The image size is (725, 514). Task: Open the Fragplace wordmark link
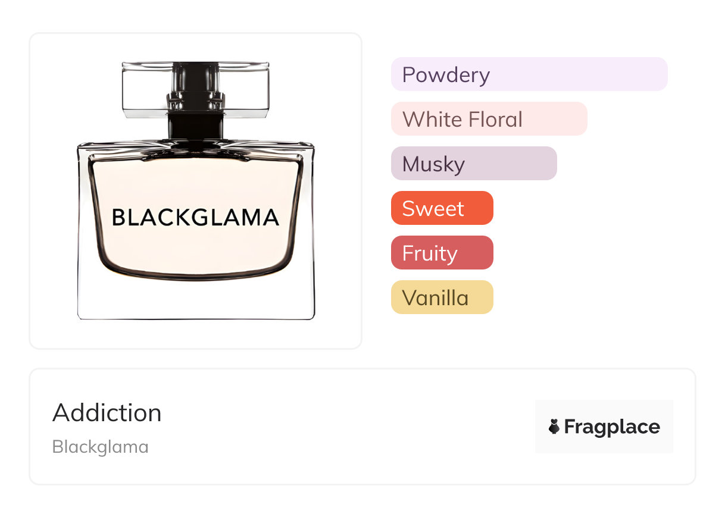coord(612,427)
